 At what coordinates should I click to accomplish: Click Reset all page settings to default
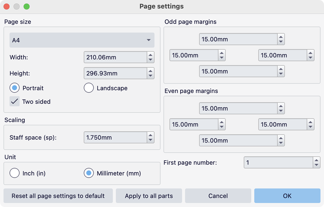coord(58,196)
